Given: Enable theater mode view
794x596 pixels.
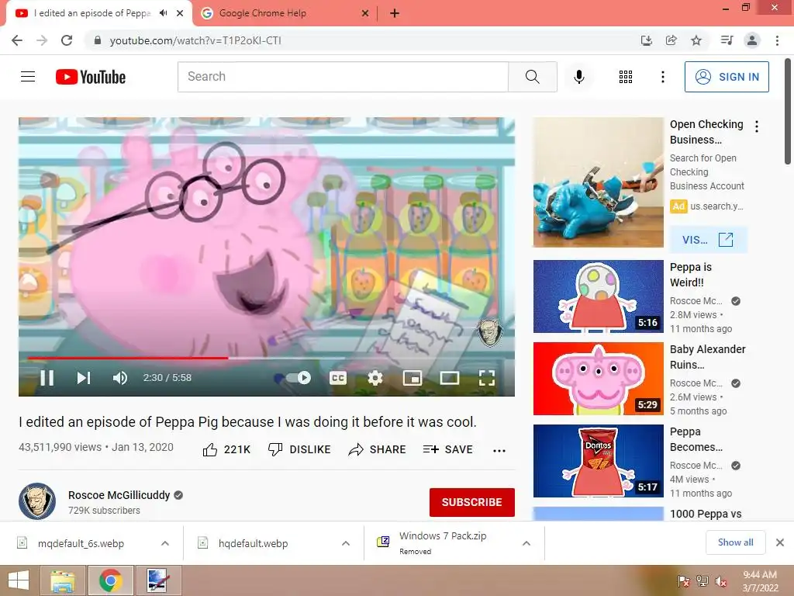Looking at the screenshot, I should [450, 378].
